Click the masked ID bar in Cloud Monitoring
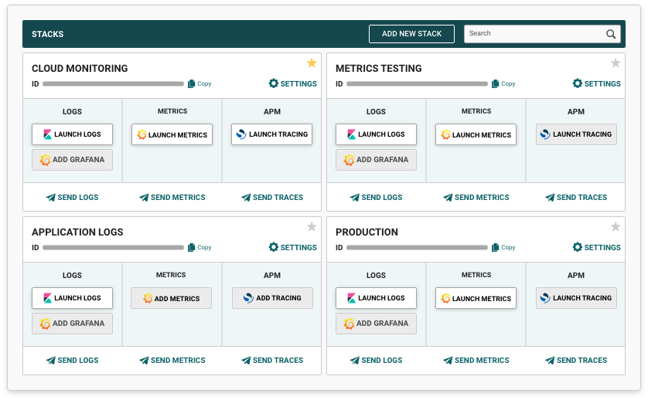 (x=113, y=84)
